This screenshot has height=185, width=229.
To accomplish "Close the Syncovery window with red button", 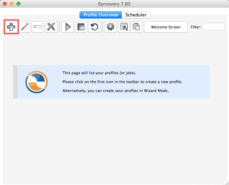I will point(5,4).
